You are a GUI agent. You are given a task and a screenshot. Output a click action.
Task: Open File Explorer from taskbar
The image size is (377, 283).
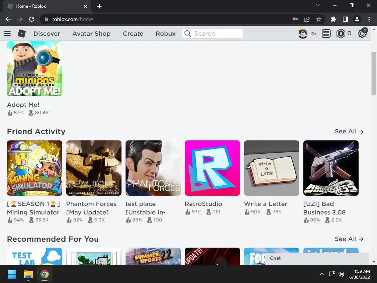click(x=28, y=274)
